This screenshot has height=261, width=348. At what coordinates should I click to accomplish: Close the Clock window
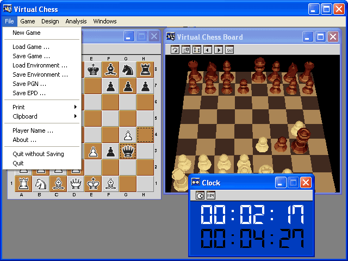pos(306,183)
